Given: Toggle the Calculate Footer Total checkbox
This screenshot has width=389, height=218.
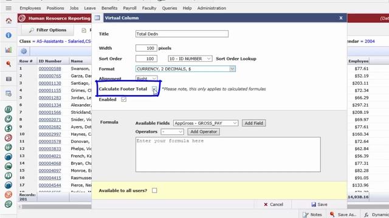Looking at the screenshot, I should coord(154,89).
